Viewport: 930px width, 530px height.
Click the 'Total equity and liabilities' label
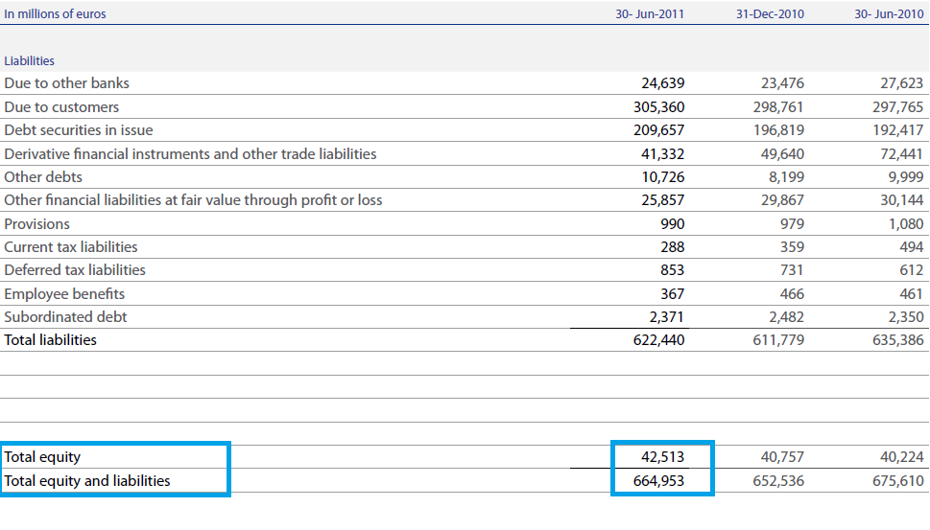(x=87, y=481)
